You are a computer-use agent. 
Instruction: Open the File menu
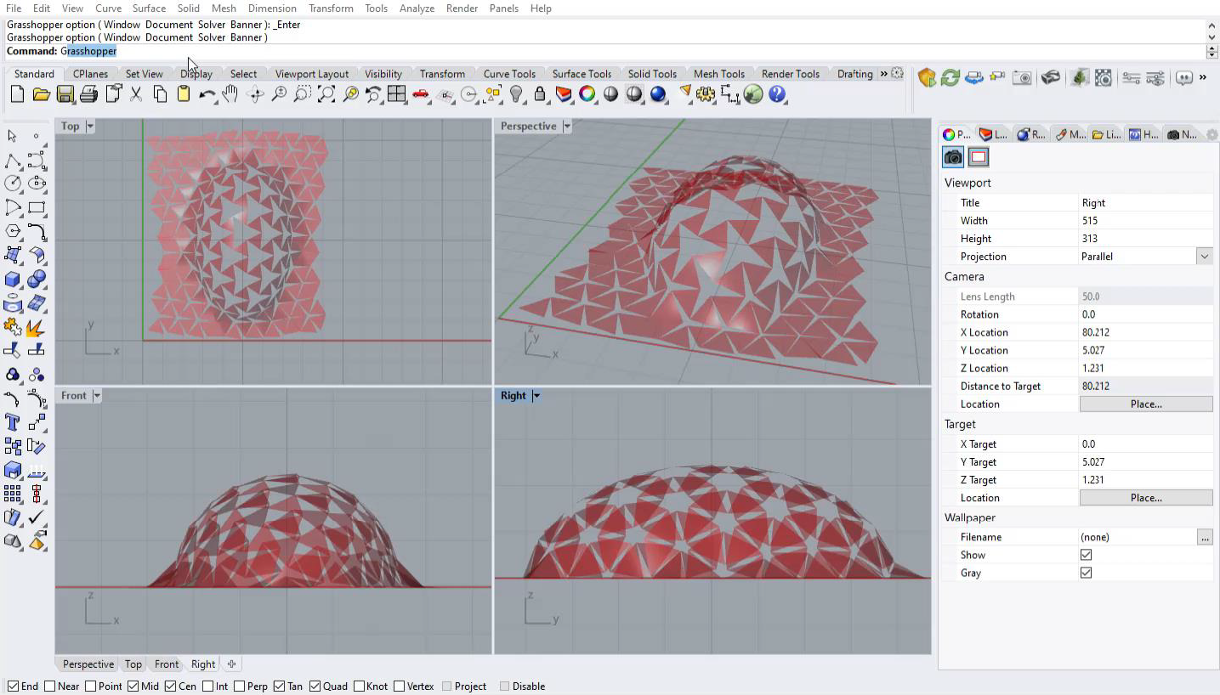point(14,8)
